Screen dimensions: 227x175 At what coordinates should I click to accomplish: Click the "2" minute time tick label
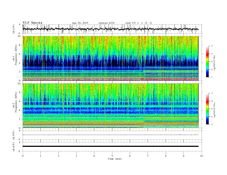tap(58, 156)
